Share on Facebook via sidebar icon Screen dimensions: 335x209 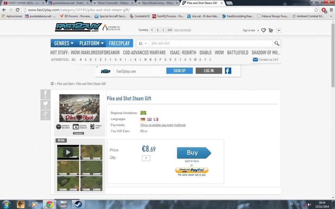[45, 94]
